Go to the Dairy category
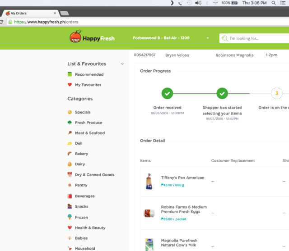Screen dimensions: 289x251 pos(80,164)
